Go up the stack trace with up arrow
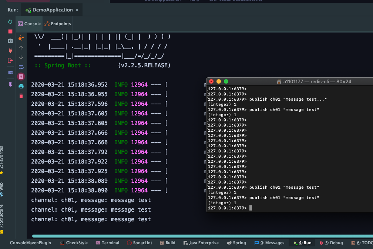Screen dimensions: 373x249 click(x=21, y=48)
